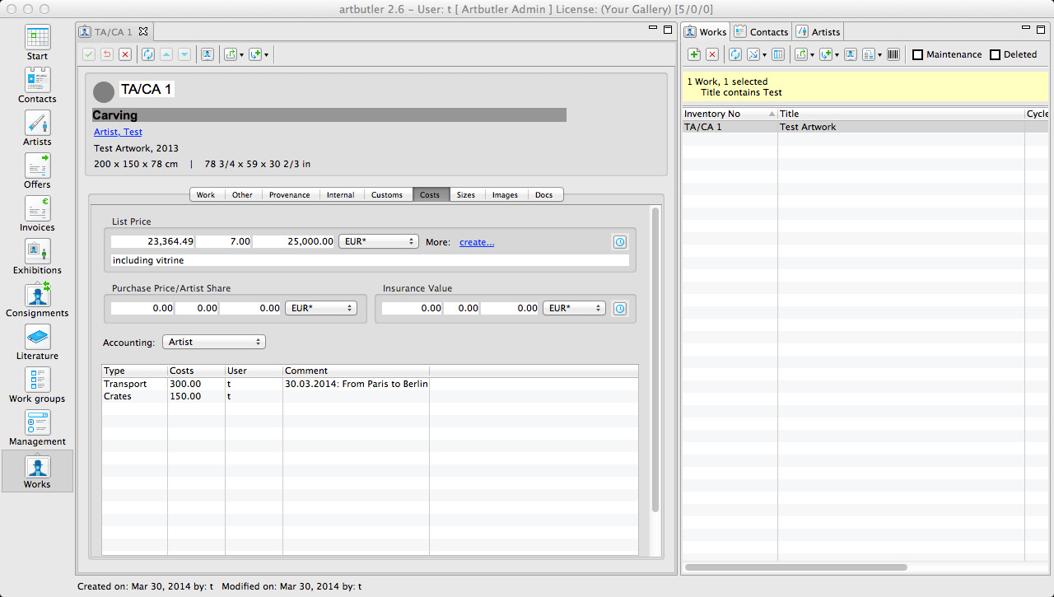Open the Offers module in sidebar

coord(37,171)
